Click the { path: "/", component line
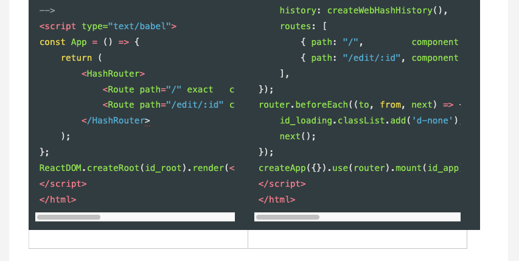Screen dimensions: 519x261 point(380,43)
